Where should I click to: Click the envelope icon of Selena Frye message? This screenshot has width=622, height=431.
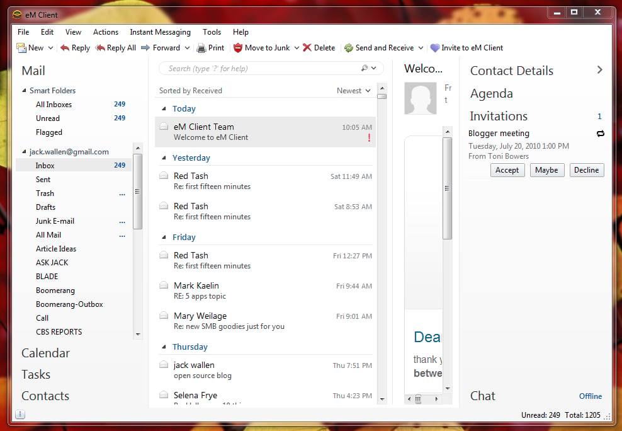[164, 395]
